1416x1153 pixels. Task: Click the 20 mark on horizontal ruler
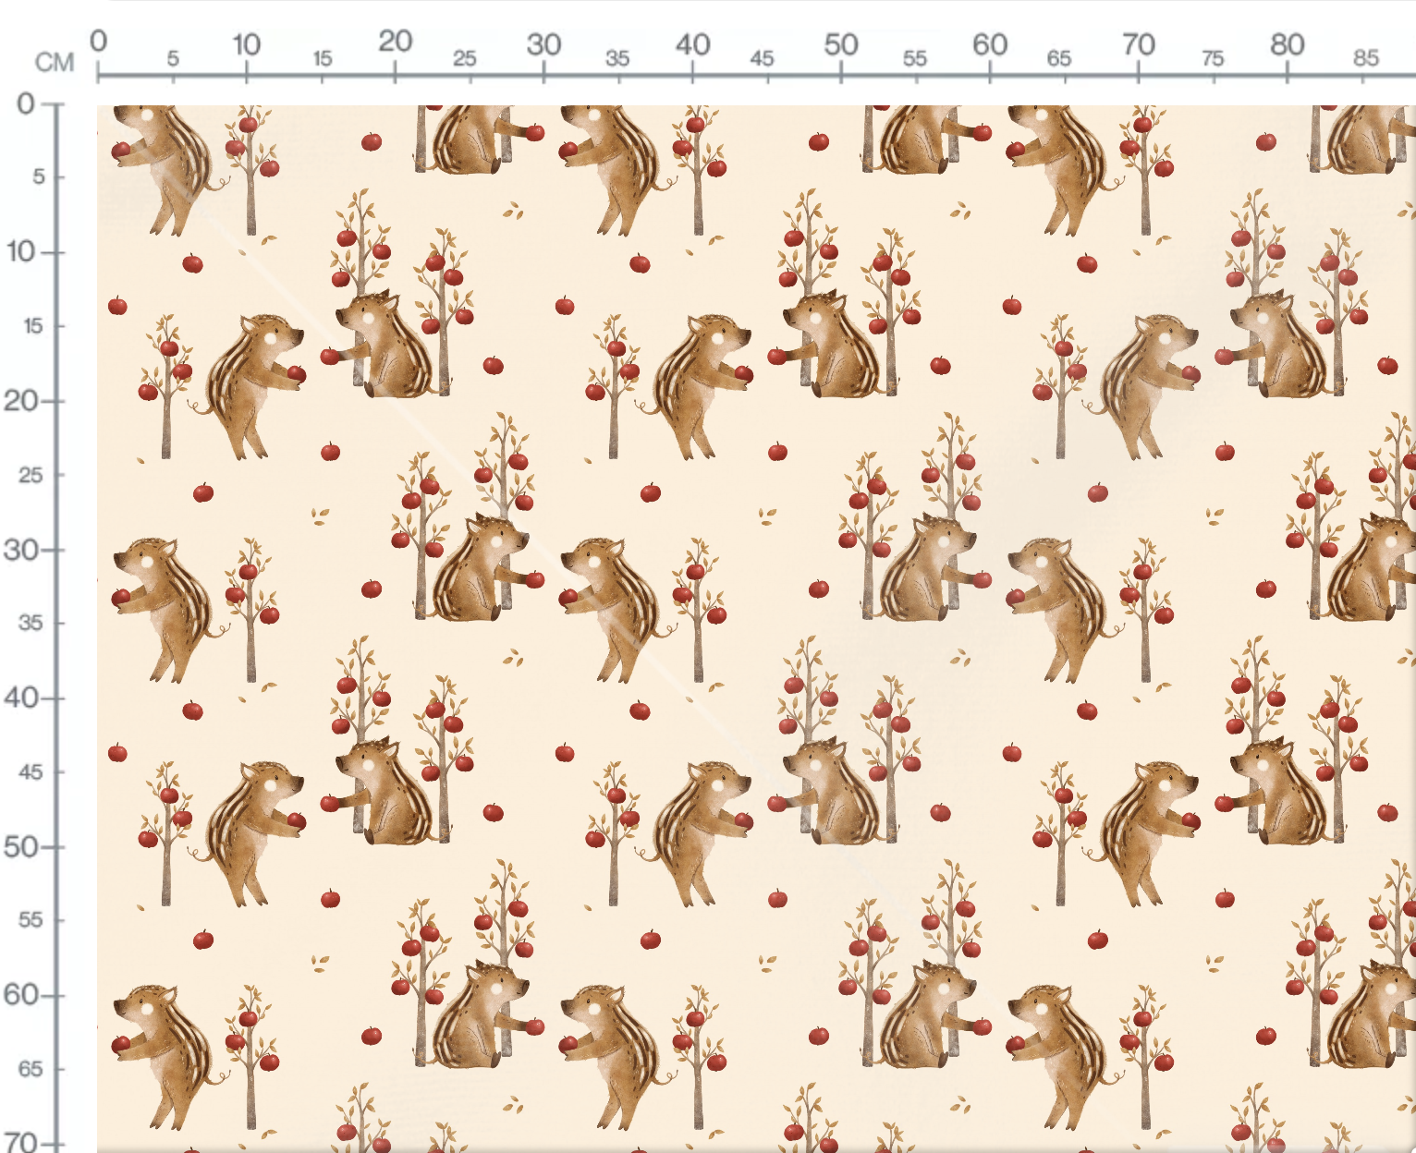point(395,42)
